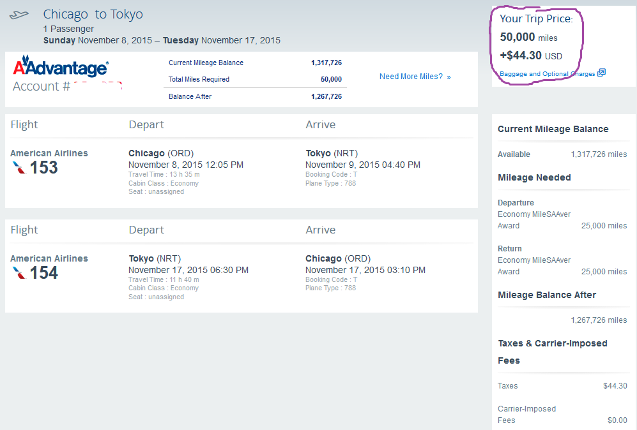637x430 pixels.
Task: Click the American Airlines logo for flight 153
Action: point(19,168)
